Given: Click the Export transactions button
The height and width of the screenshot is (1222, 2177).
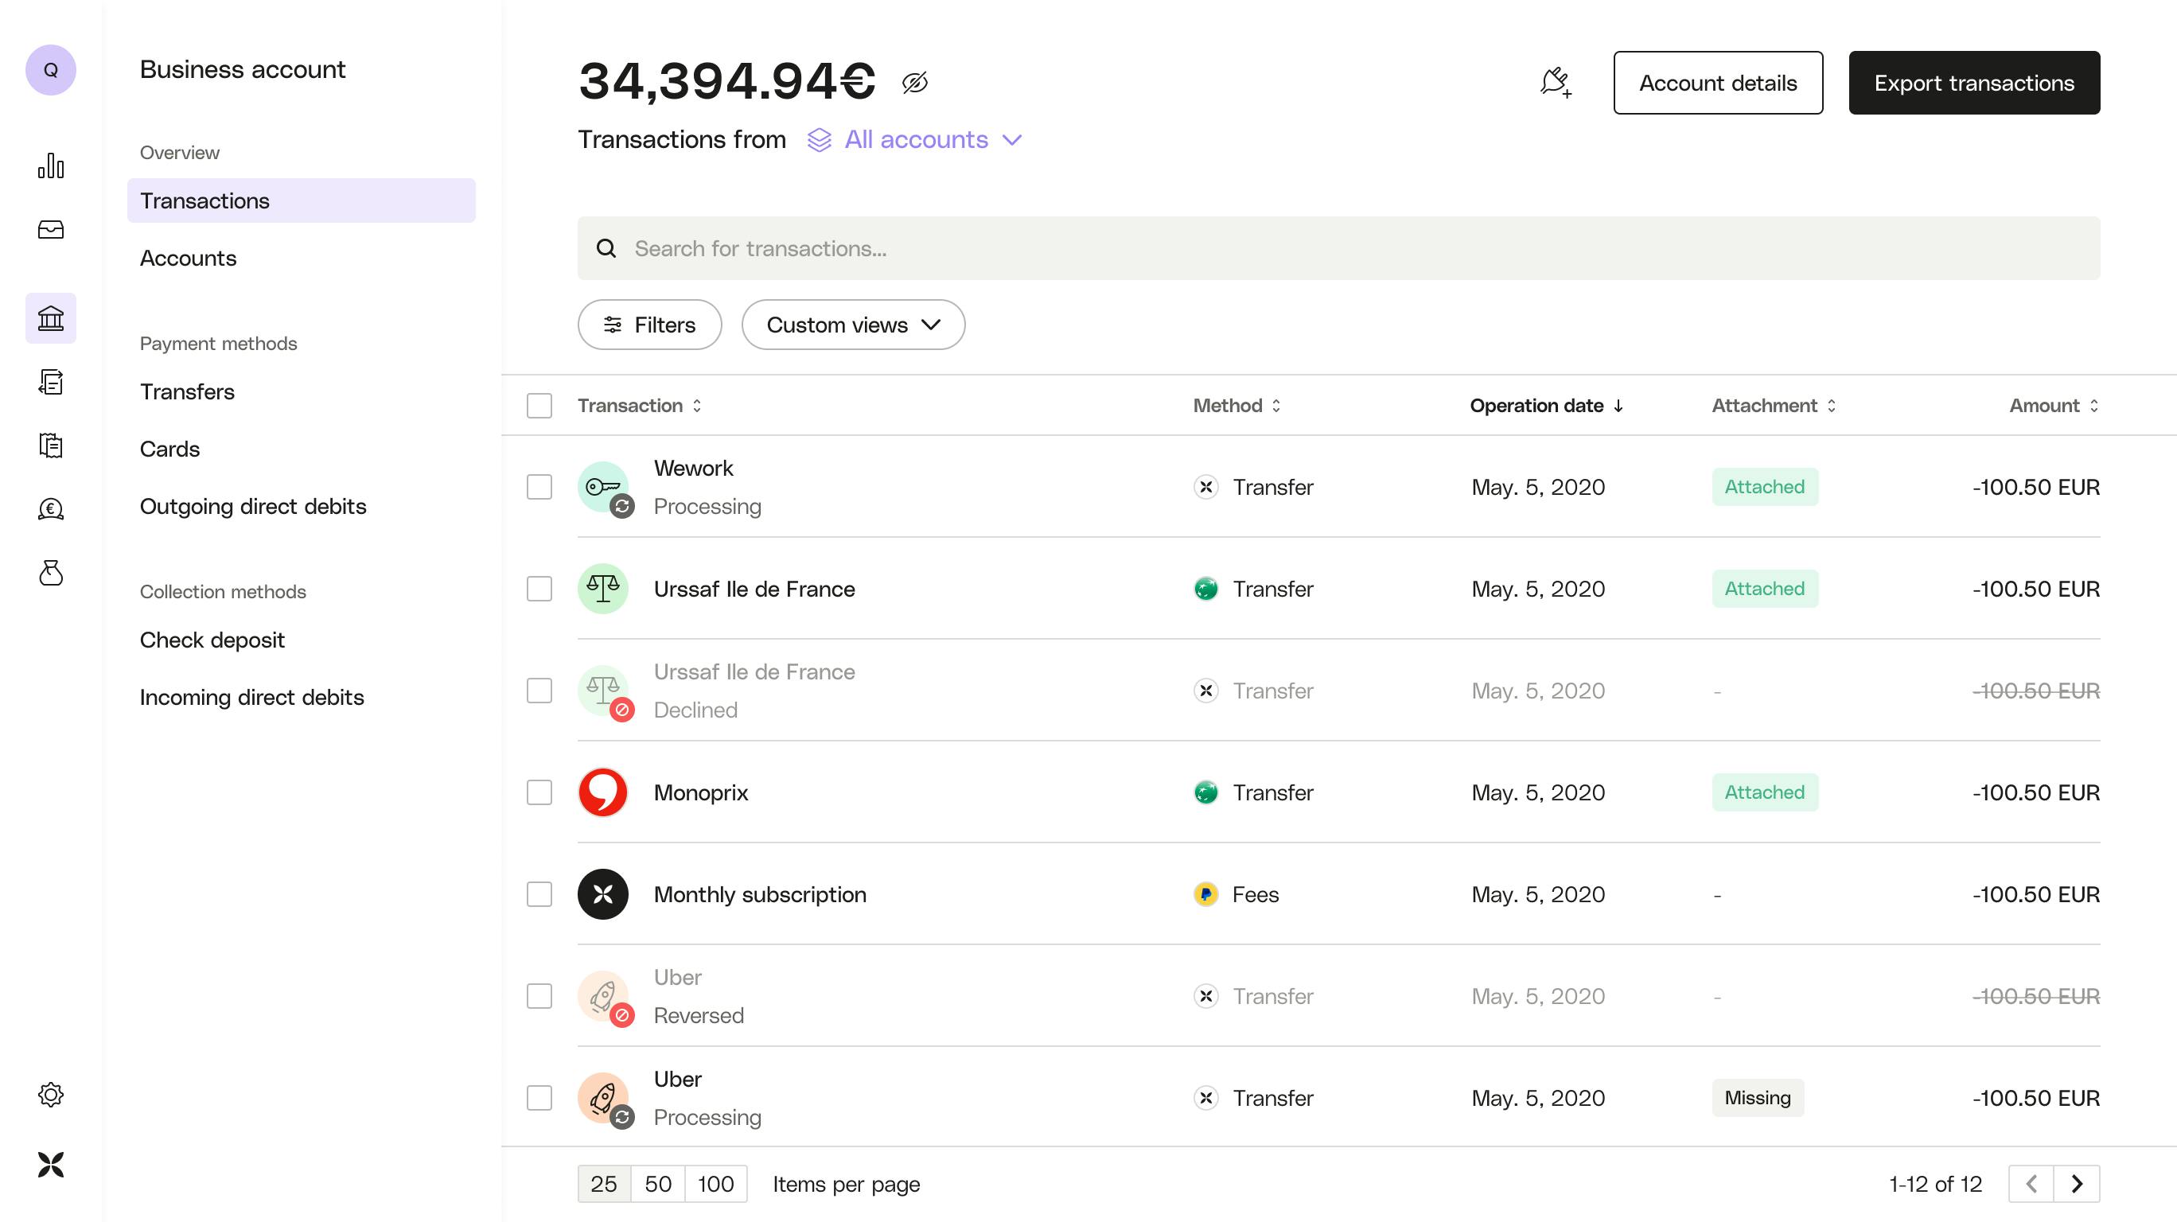Looking at the screenshot, I should tap(1973, 82).
